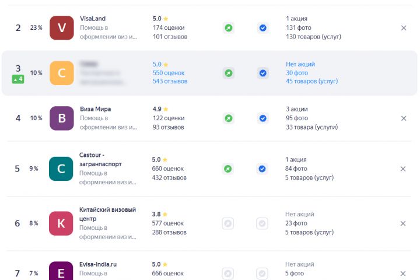This screenshot has width=420, height=280.
Task: Open 543 отзыва link in highlighted row
Action: click(x=170, y=82)
